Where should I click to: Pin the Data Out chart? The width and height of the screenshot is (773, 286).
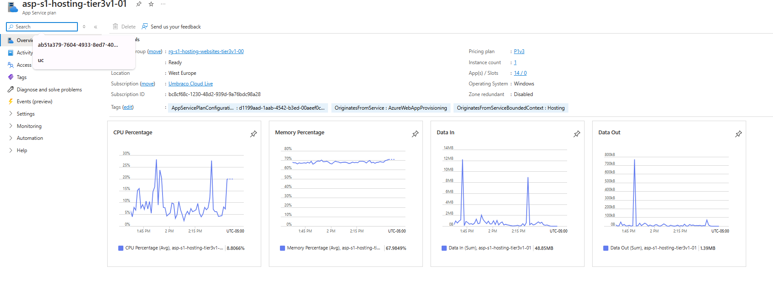[739, 134]
